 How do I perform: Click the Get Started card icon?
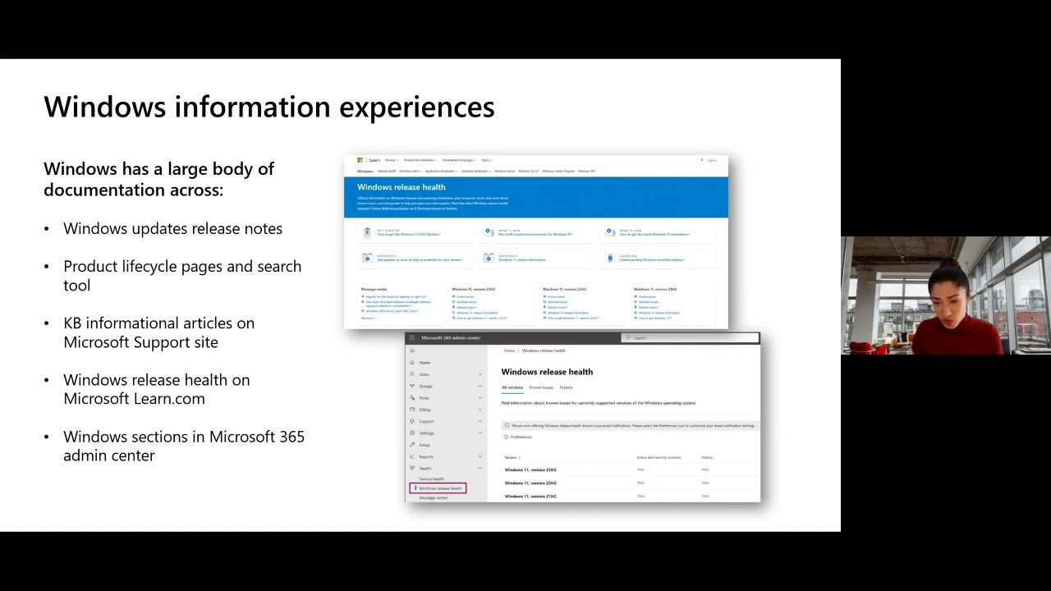pyautogui.click(x=367, y=232)
